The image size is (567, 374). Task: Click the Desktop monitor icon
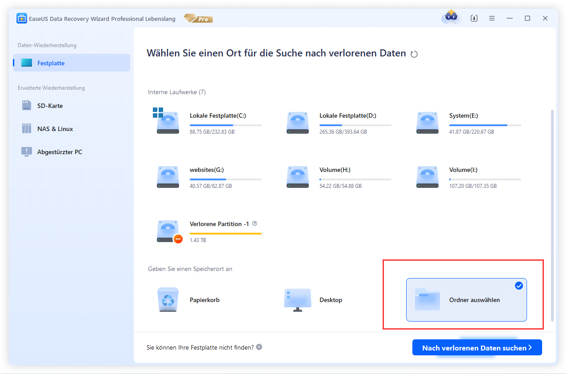tap(298, 300)
